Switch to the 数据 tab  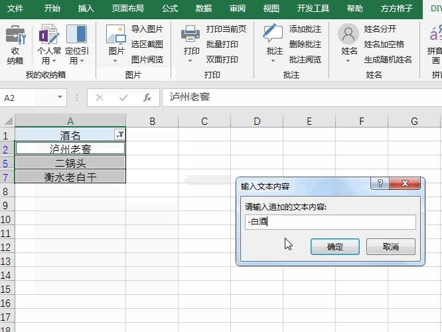[x=204, y=9]
